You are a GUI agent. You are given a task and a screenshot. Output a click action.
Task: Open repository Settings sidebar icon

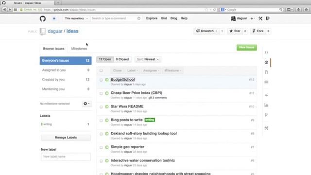pos(266,128)
